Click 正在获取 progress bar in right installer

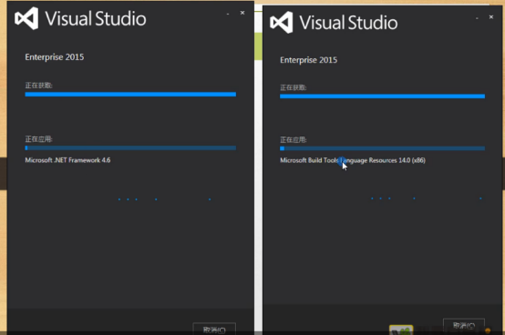[382, 96]
